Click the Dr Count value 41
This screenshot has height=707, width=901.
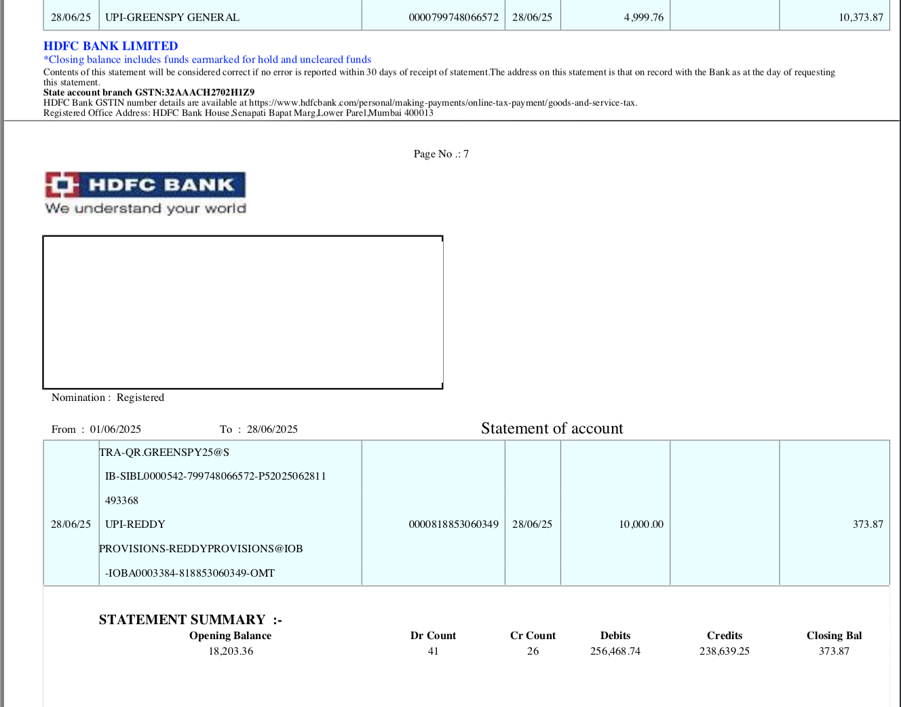tap(433, 651)
